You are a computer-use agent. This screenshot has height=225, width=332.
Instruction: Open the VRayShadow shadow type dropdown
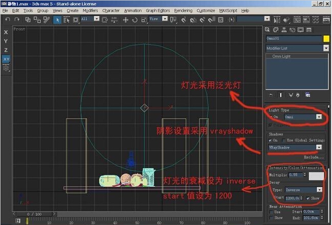[319, 147]
